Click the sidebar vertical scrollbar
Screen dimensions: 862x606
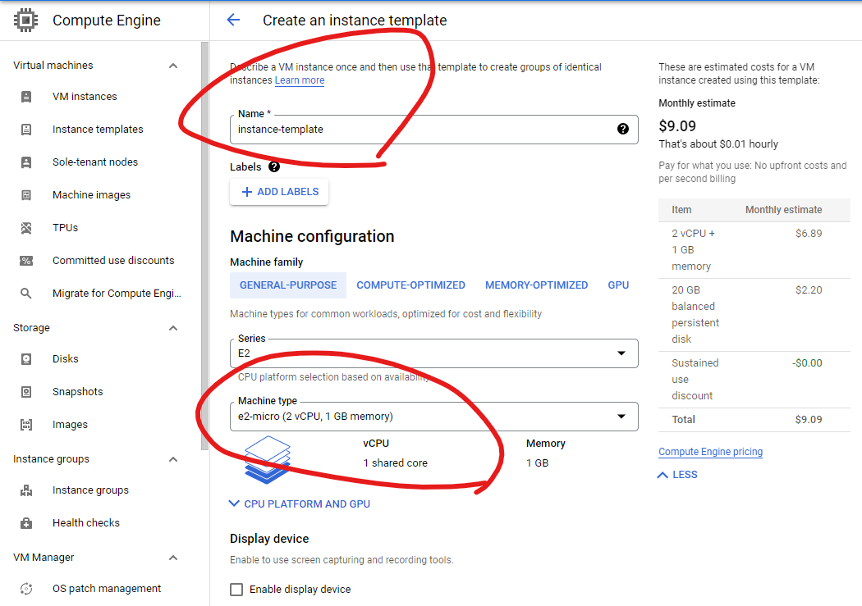pyautogui.click(x=204, y=246)
